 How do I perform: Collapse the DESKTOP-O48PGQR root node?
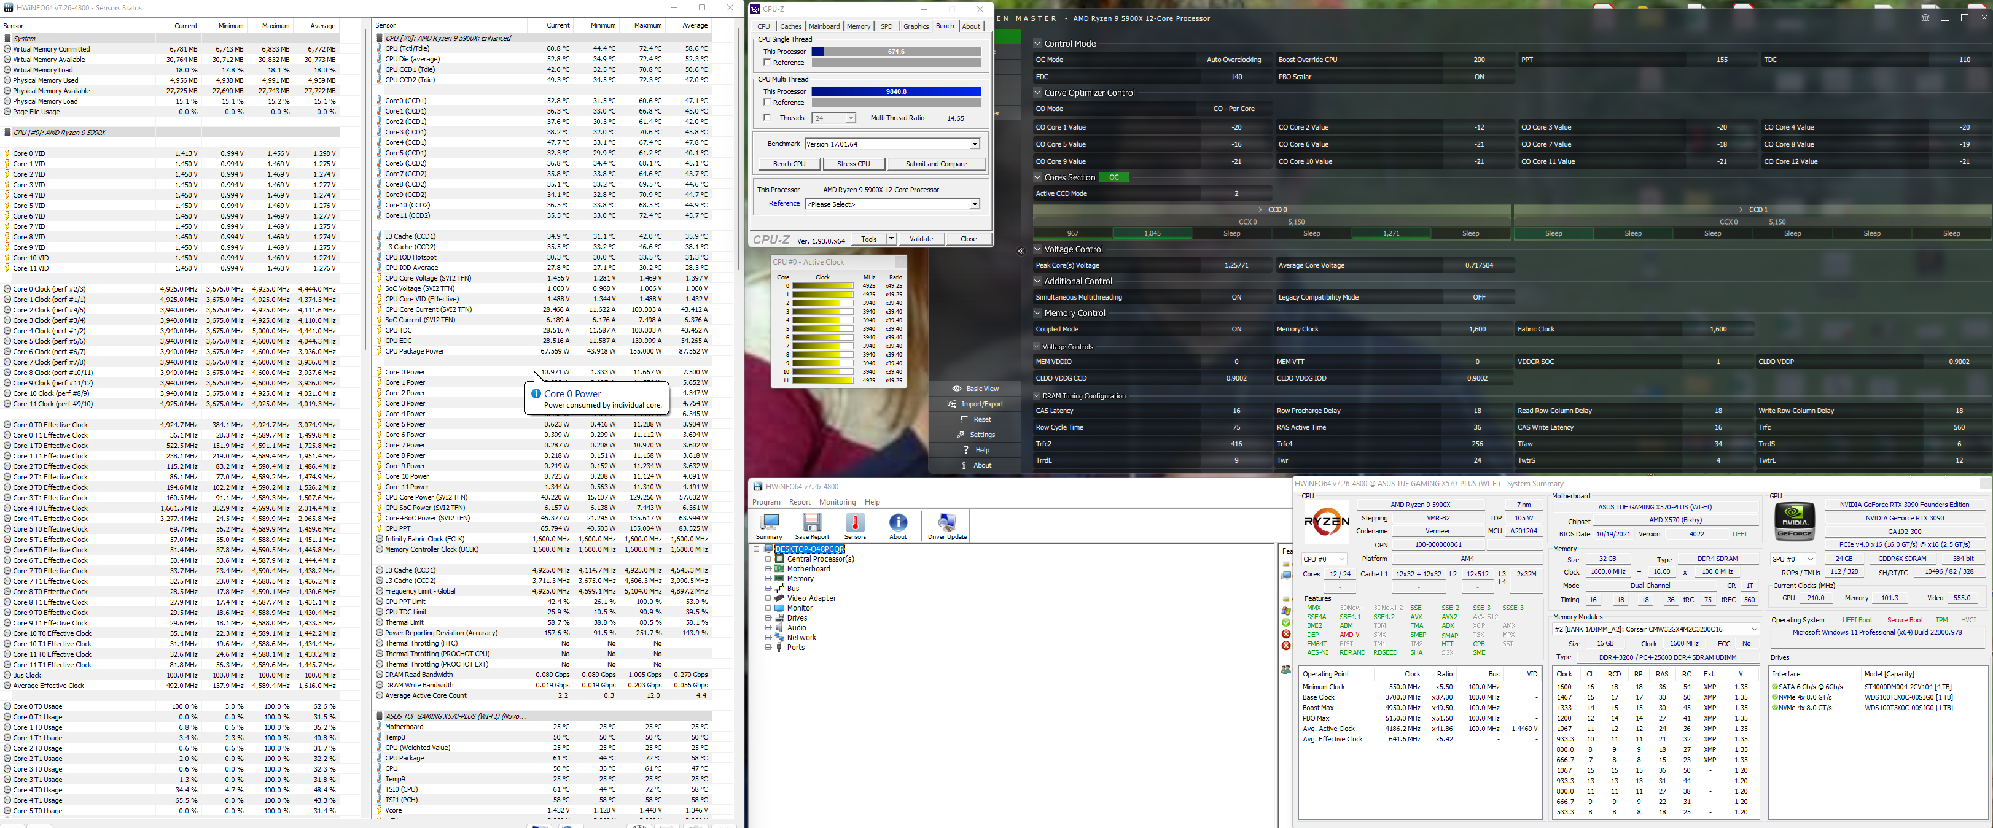(x=757, y=549)
